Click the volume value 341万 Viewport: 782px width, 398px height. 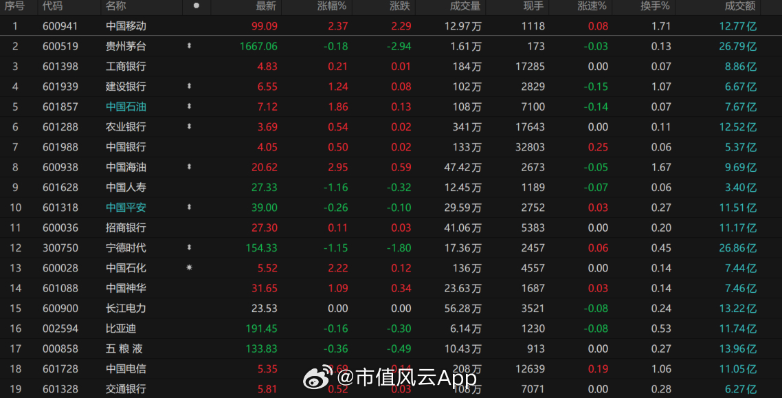pyautogui.click(x=467, y=126)
